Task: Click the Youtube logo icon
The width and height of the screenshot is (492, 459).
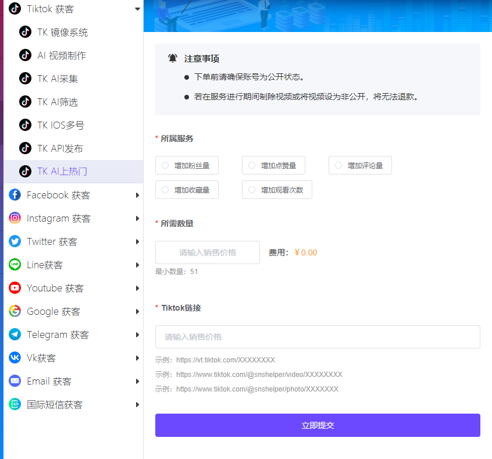Action: [x=15, y=287]
